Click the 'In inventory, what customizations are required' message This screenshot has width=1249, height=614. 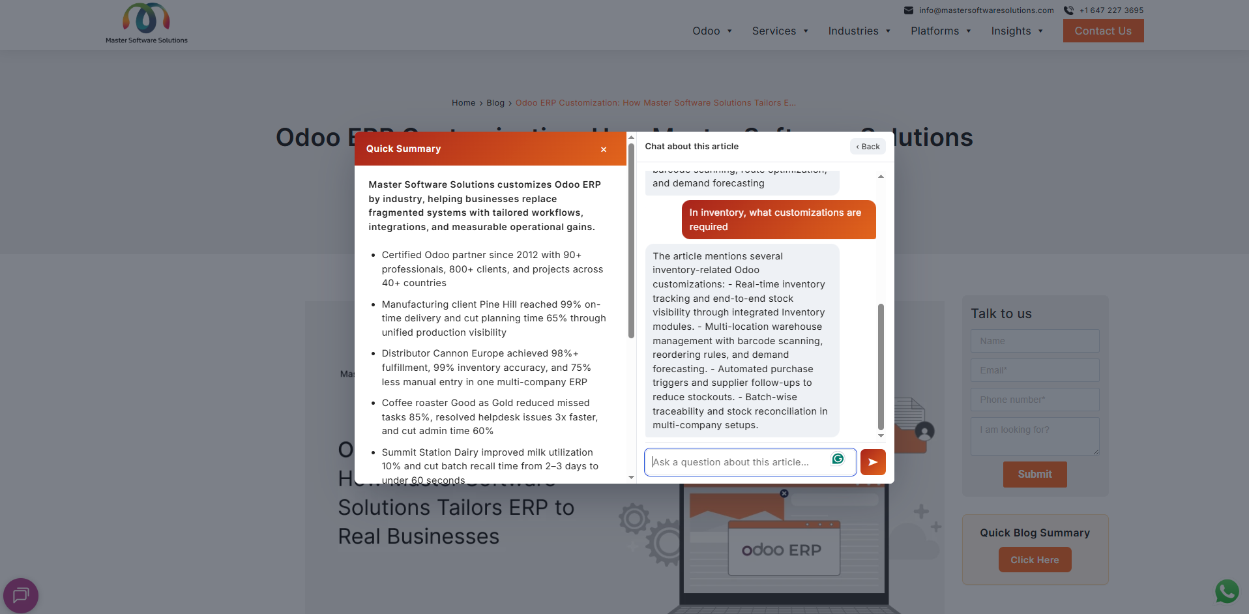(x=778, y=220)
